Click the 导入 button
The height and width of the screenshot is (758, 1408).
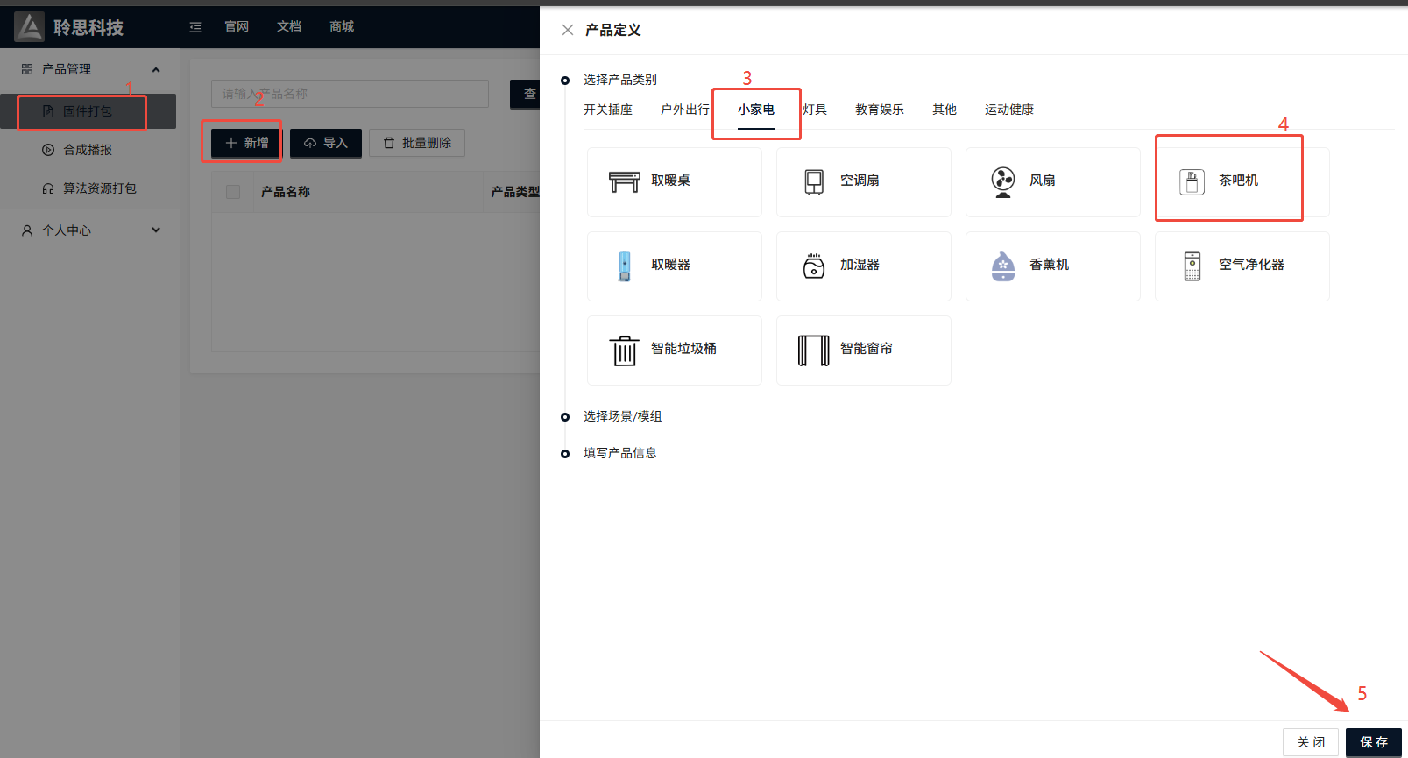click(326, 143)
